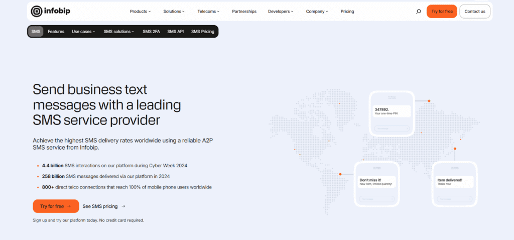Expand the Use cases submenu
This screenshot has height=240, width=514.
(x=83, y=32)
